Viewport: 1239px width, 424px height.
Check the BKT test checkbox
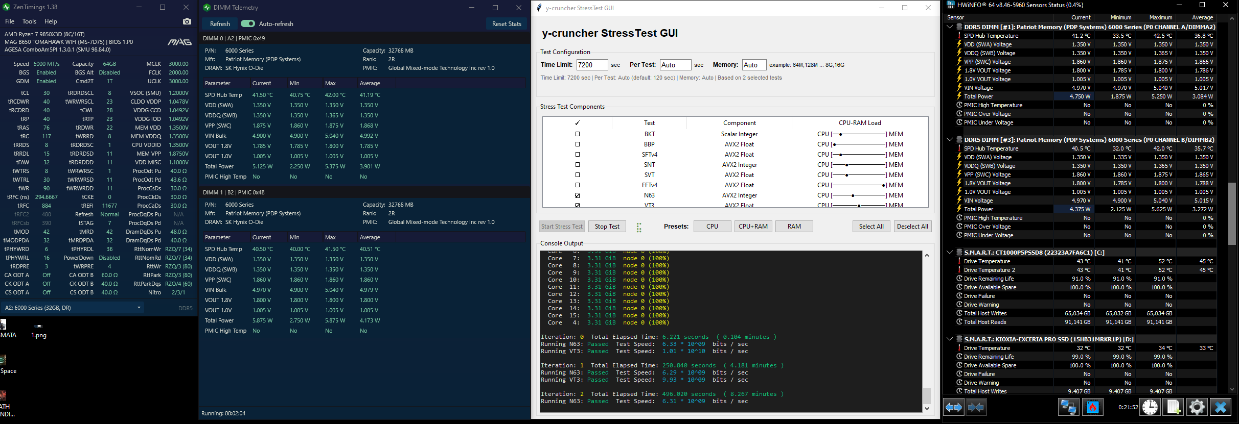pos(578,134)
